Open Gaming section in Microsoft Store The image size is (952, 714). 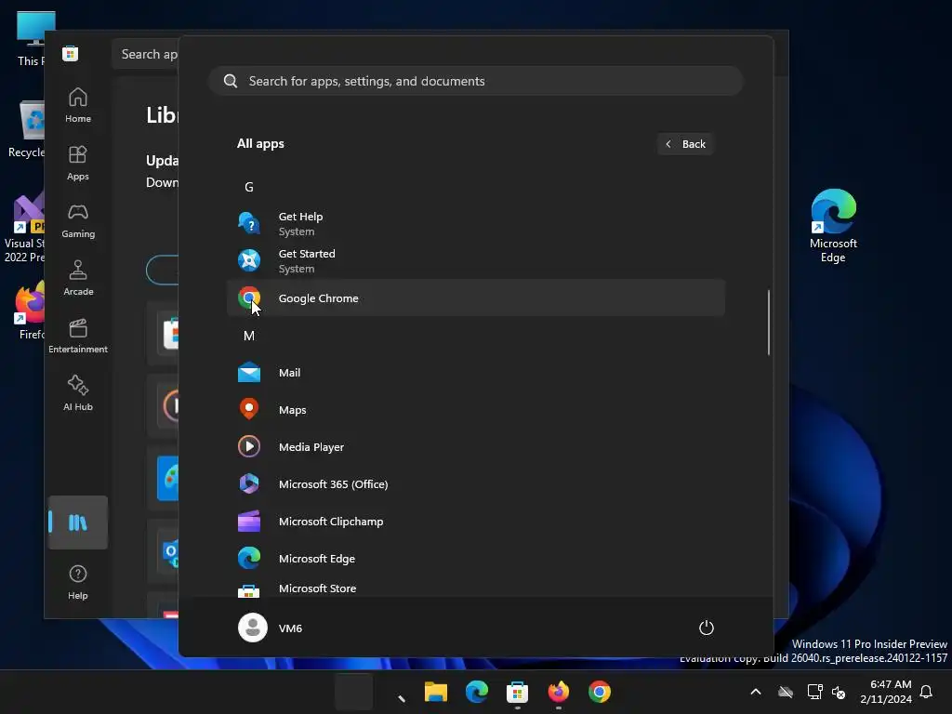coord(78,221)
